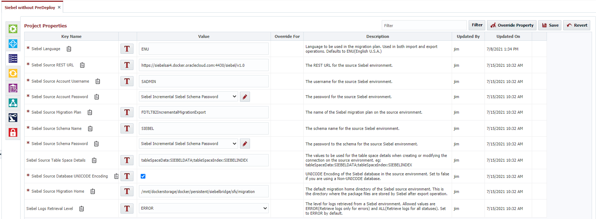
Task: Open Siebel Logs Retrieval Level ERROR dropdown
Action: [x=204, y=208]
